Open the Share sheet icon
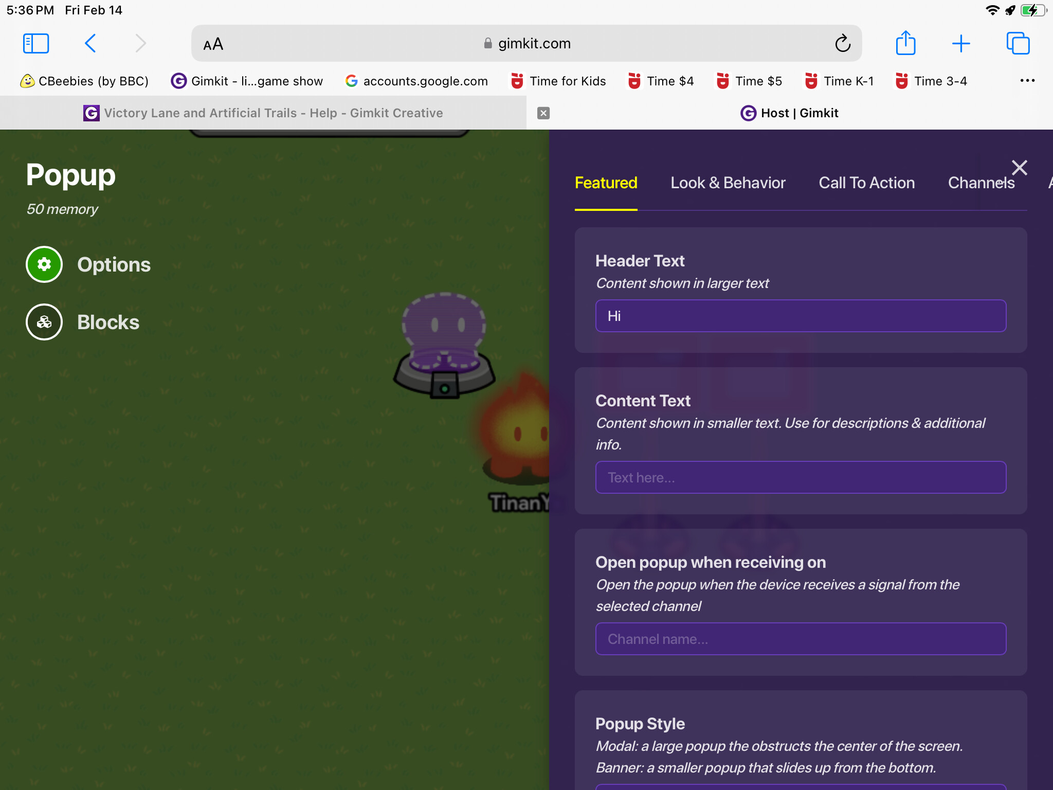 point(905,43)
